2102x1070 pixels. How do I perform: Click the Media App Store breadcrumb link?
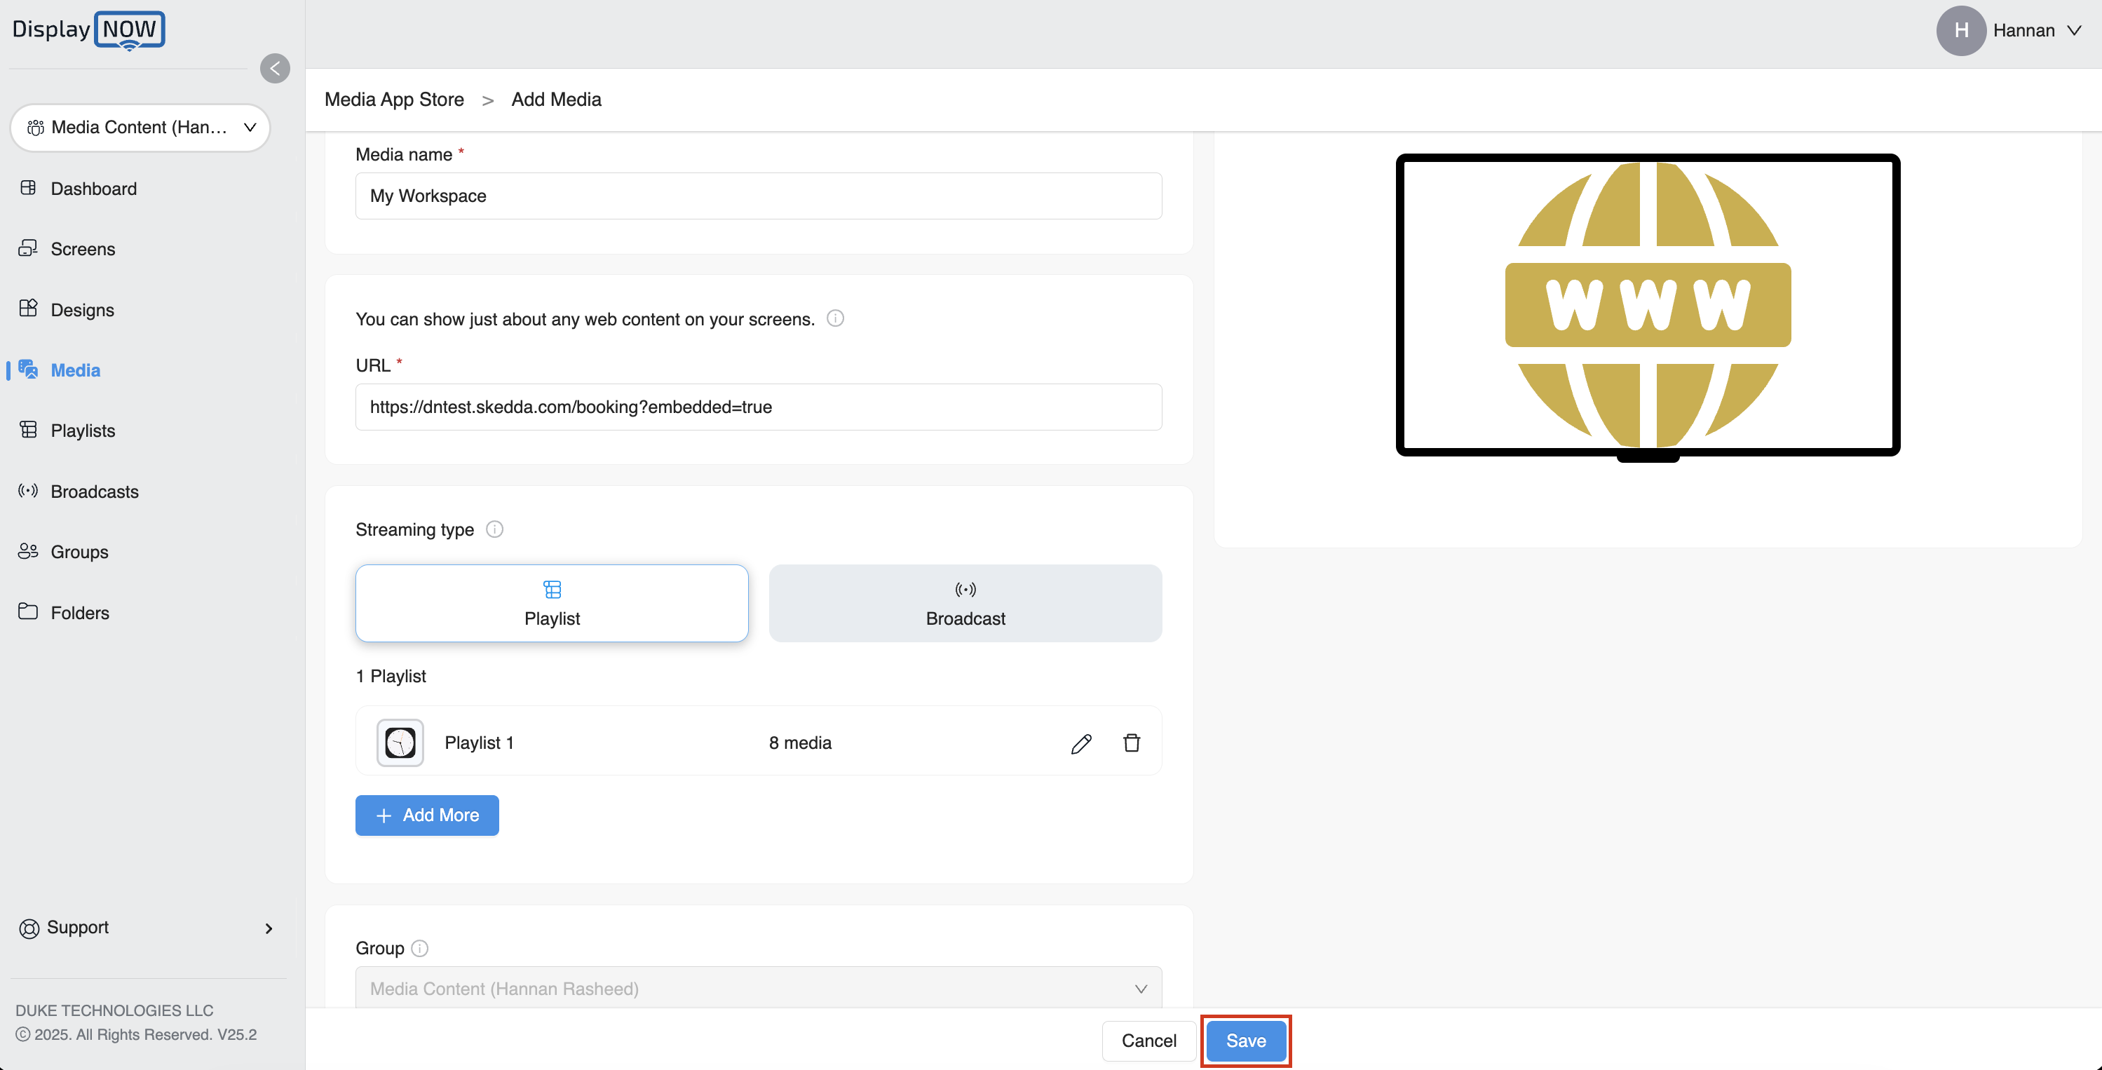(x=394, y=100)
